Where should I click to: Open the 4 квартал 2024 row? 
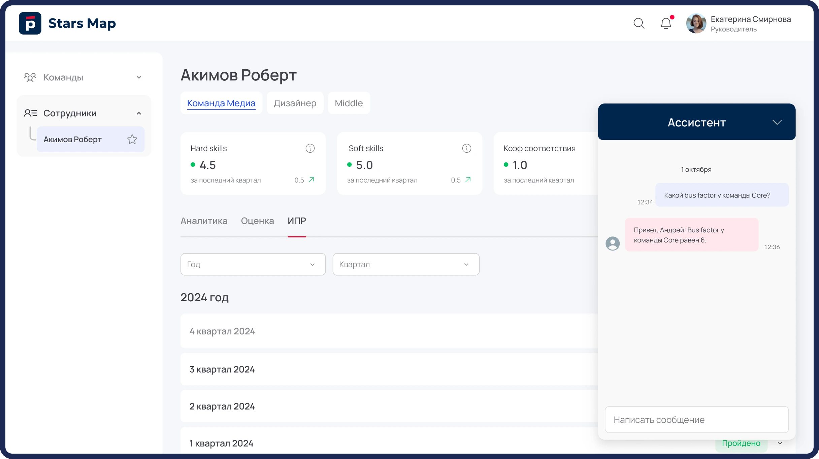coord(389,331)
